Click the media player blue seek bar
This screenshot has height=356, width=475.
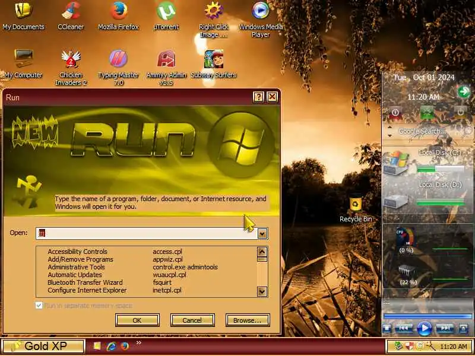427,316
